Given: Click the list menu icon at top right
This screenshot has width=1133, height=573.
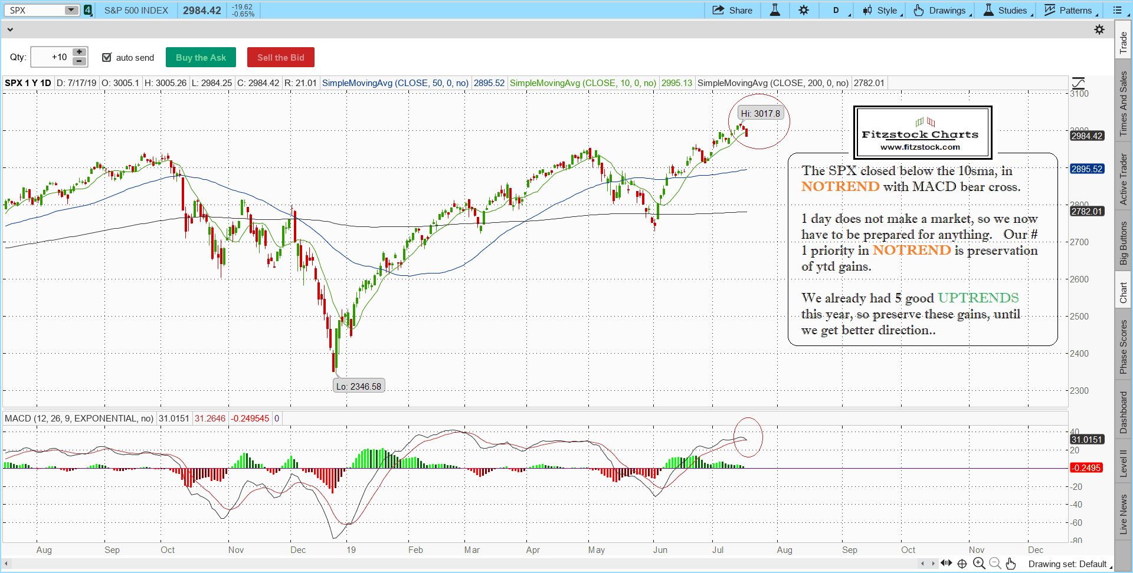Looking at the screenshot, I should pyautogui.click(x=1117, y=10).
